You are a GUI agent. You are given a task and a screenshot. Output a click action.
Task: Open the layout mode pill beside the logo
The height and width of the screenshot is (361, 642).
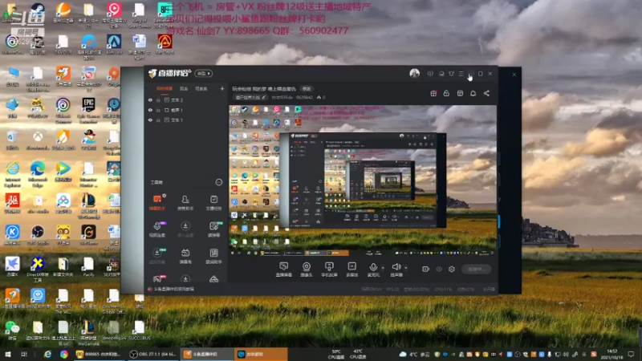(x=204, y=73)
